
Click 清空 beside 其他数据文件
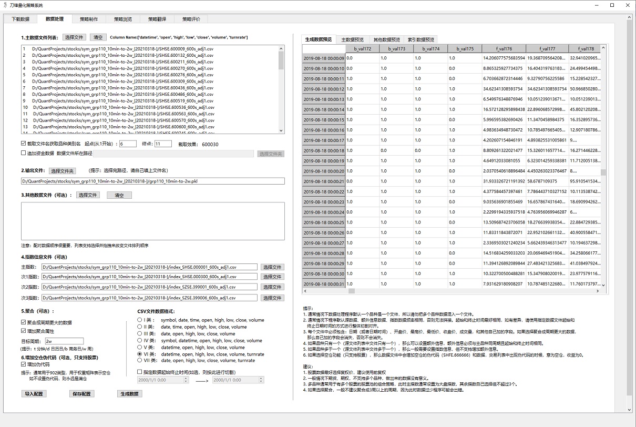[119, 195]
